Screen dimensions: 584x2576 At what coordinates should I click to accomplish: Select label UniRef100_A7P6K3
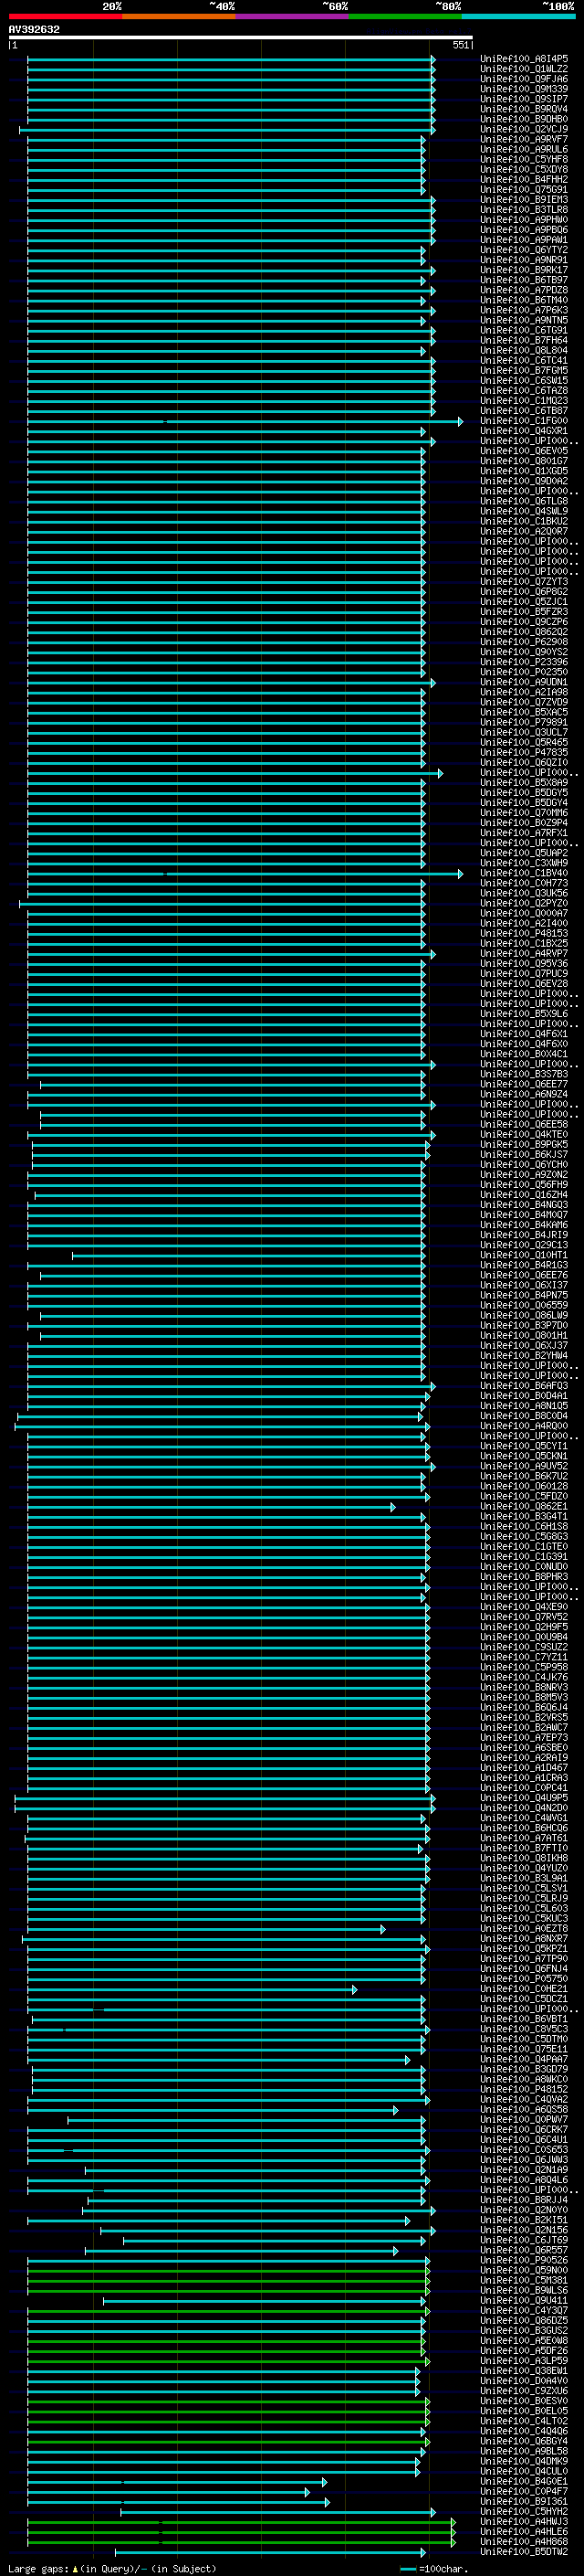524,310
